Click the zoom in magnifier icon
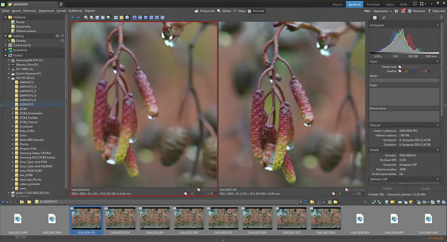The height and width of the screenshot is (242, 447). point(86,17)
